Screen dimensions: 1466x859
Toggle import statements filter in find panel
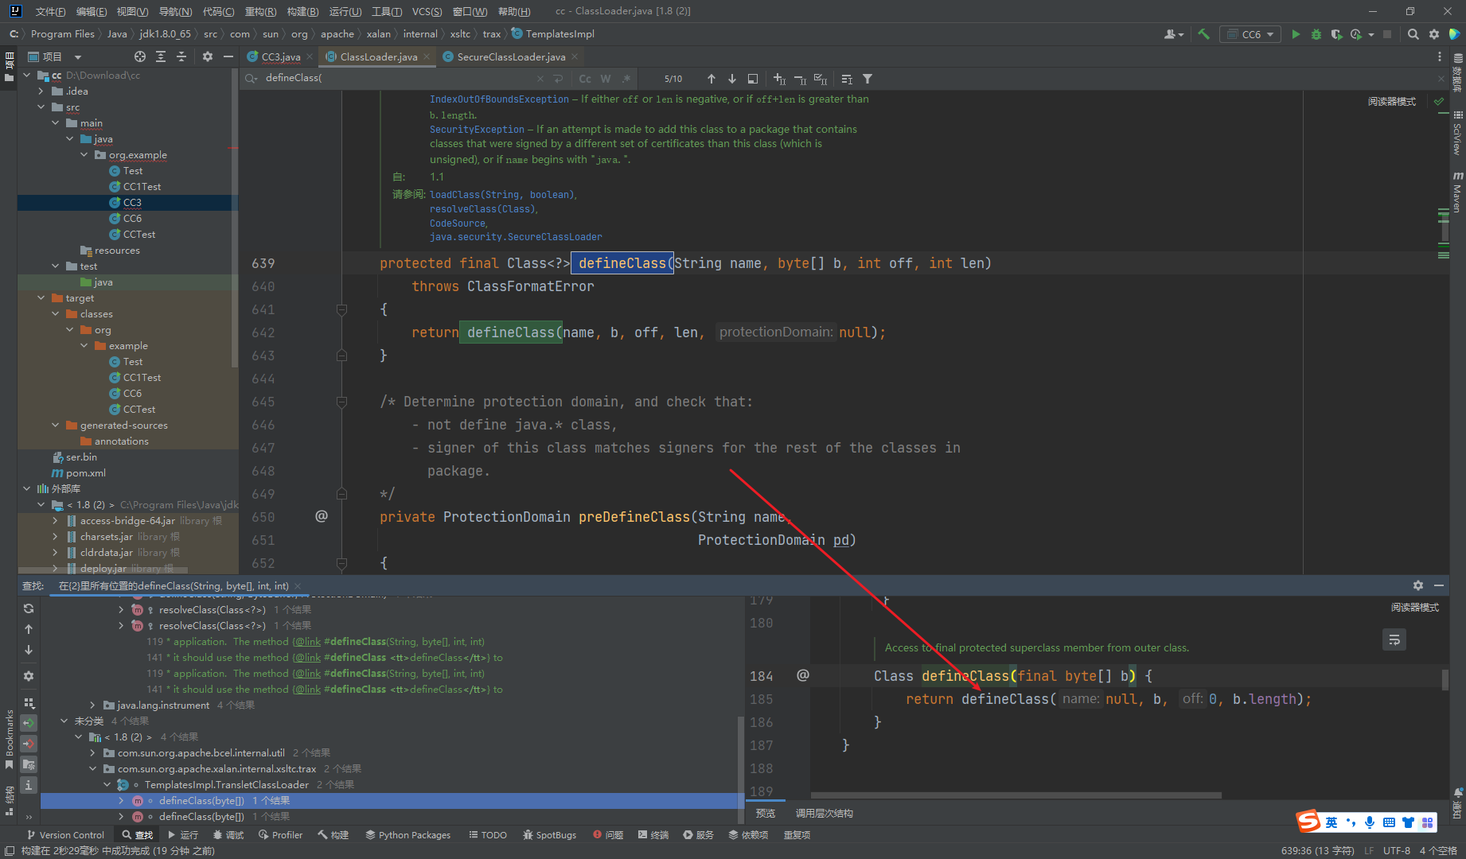point(29,764)
